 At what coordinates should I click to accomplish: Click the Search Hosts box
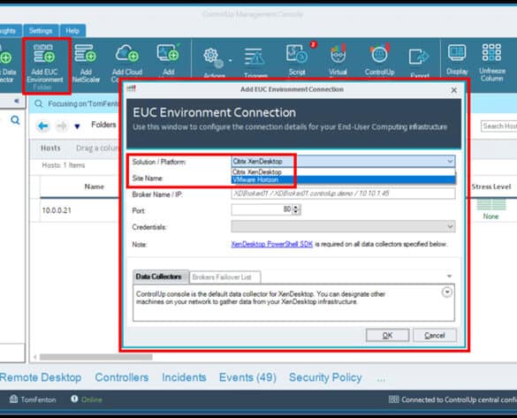click(x=499, y=126)
